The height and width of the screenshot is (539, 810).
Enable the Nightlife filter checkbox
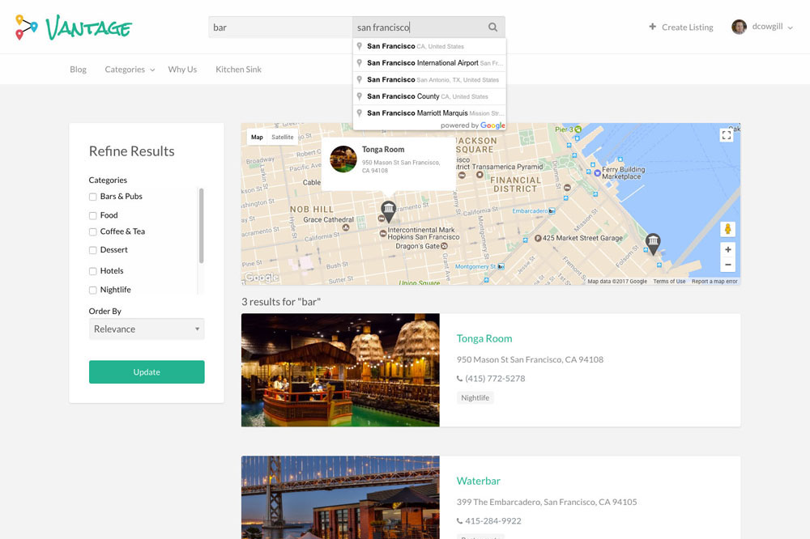pyautogui.click(x=92, y=289)
